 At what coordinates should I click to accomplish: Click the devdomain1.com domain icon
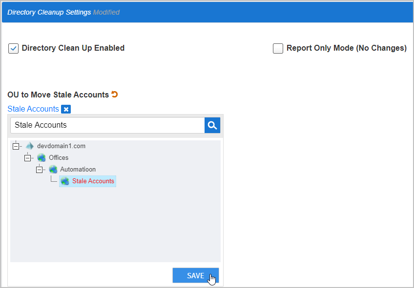(x=30, y=146)
